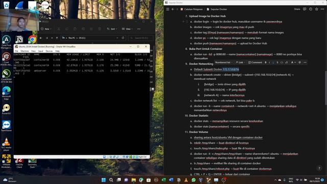The width and height of the screenshot is (327, 184).
Task: Click heading Docker Statistic
Action: [199, 116]
